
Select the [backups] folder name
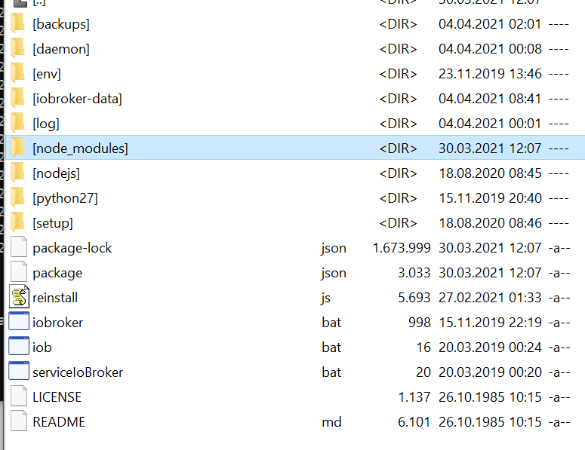pos(61,25)
